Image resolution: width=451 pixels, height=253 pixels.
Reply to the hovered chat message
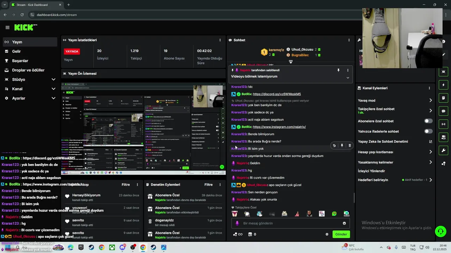pyautogui.click(x=334, y=145)
